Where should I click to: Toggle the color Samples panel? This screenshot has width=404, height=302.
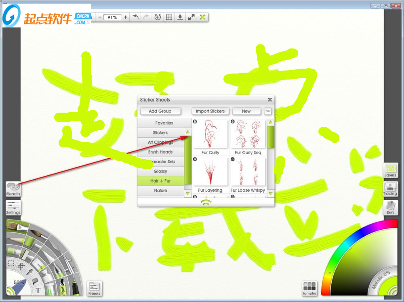pos(309,288)
